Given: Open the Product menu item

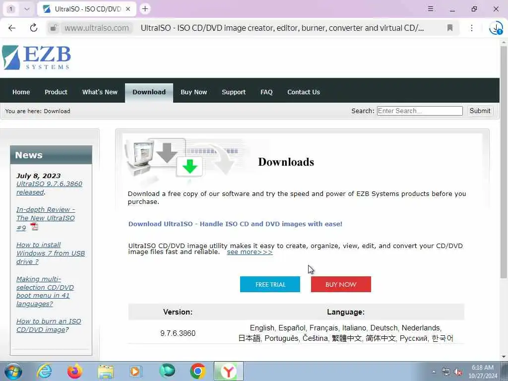Looking at the screenshot, I should [x=56, y=92].
